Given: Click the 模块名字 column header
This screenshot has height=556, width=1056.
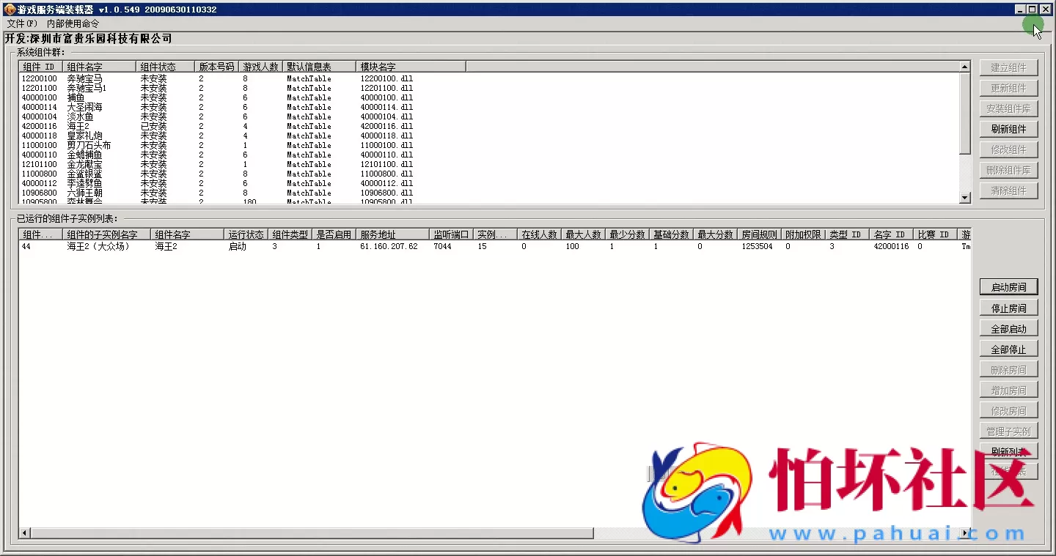Looking at the screenshot, I should click(411, 67).
